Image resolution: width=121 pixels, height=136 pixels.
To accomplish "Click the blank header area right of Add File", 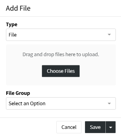I will pyautogui.click(x=75, y=8).
